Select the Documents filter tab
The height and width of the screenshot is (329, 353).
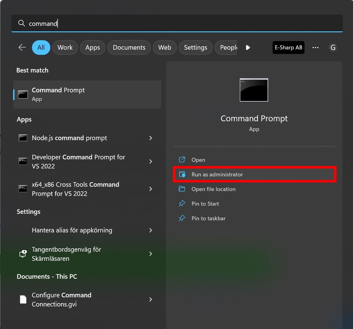coord(129,48)
